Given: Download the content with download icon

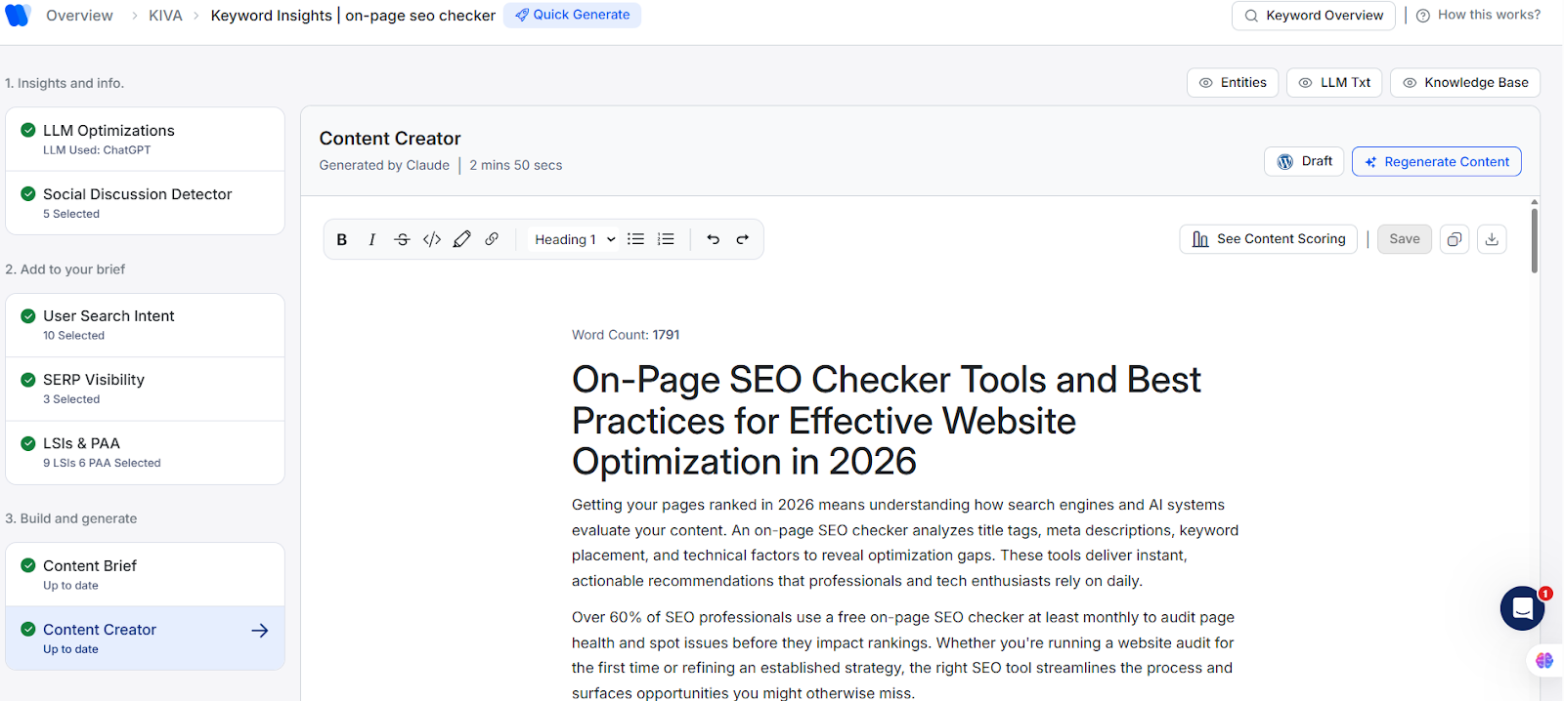Looking at the screenshot, I should click(1492, 239).
